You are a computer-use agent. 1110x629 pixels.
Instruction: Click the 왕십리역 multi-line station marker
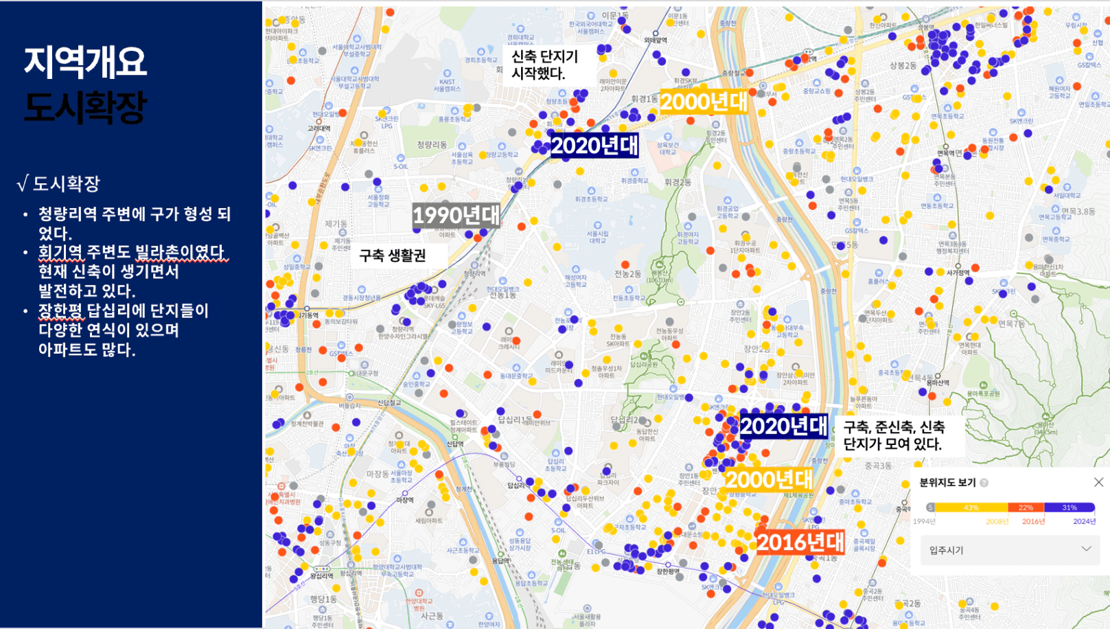[321, 569]
